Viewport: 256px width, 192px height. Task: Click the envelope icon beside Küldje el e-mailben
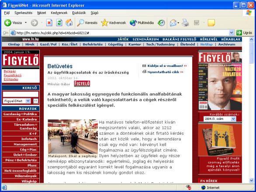point(144,66)
